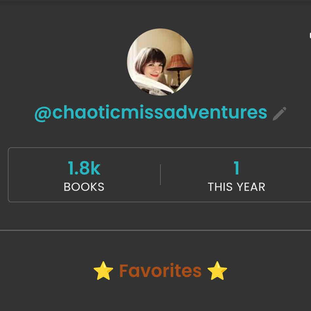Screen dimensions: 311x311
Task: Open the 1.8k books count
Action: coord(84,168)
